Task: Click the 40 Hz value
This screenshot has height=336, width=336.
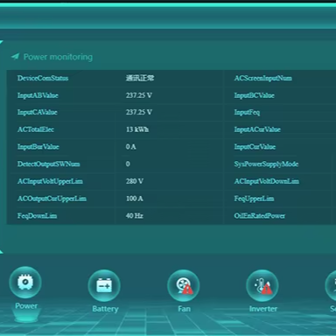Action: (135, 216)
